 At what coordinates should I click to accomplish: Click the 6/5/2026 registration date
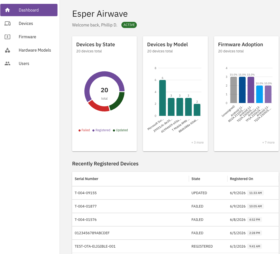point(238,233)
